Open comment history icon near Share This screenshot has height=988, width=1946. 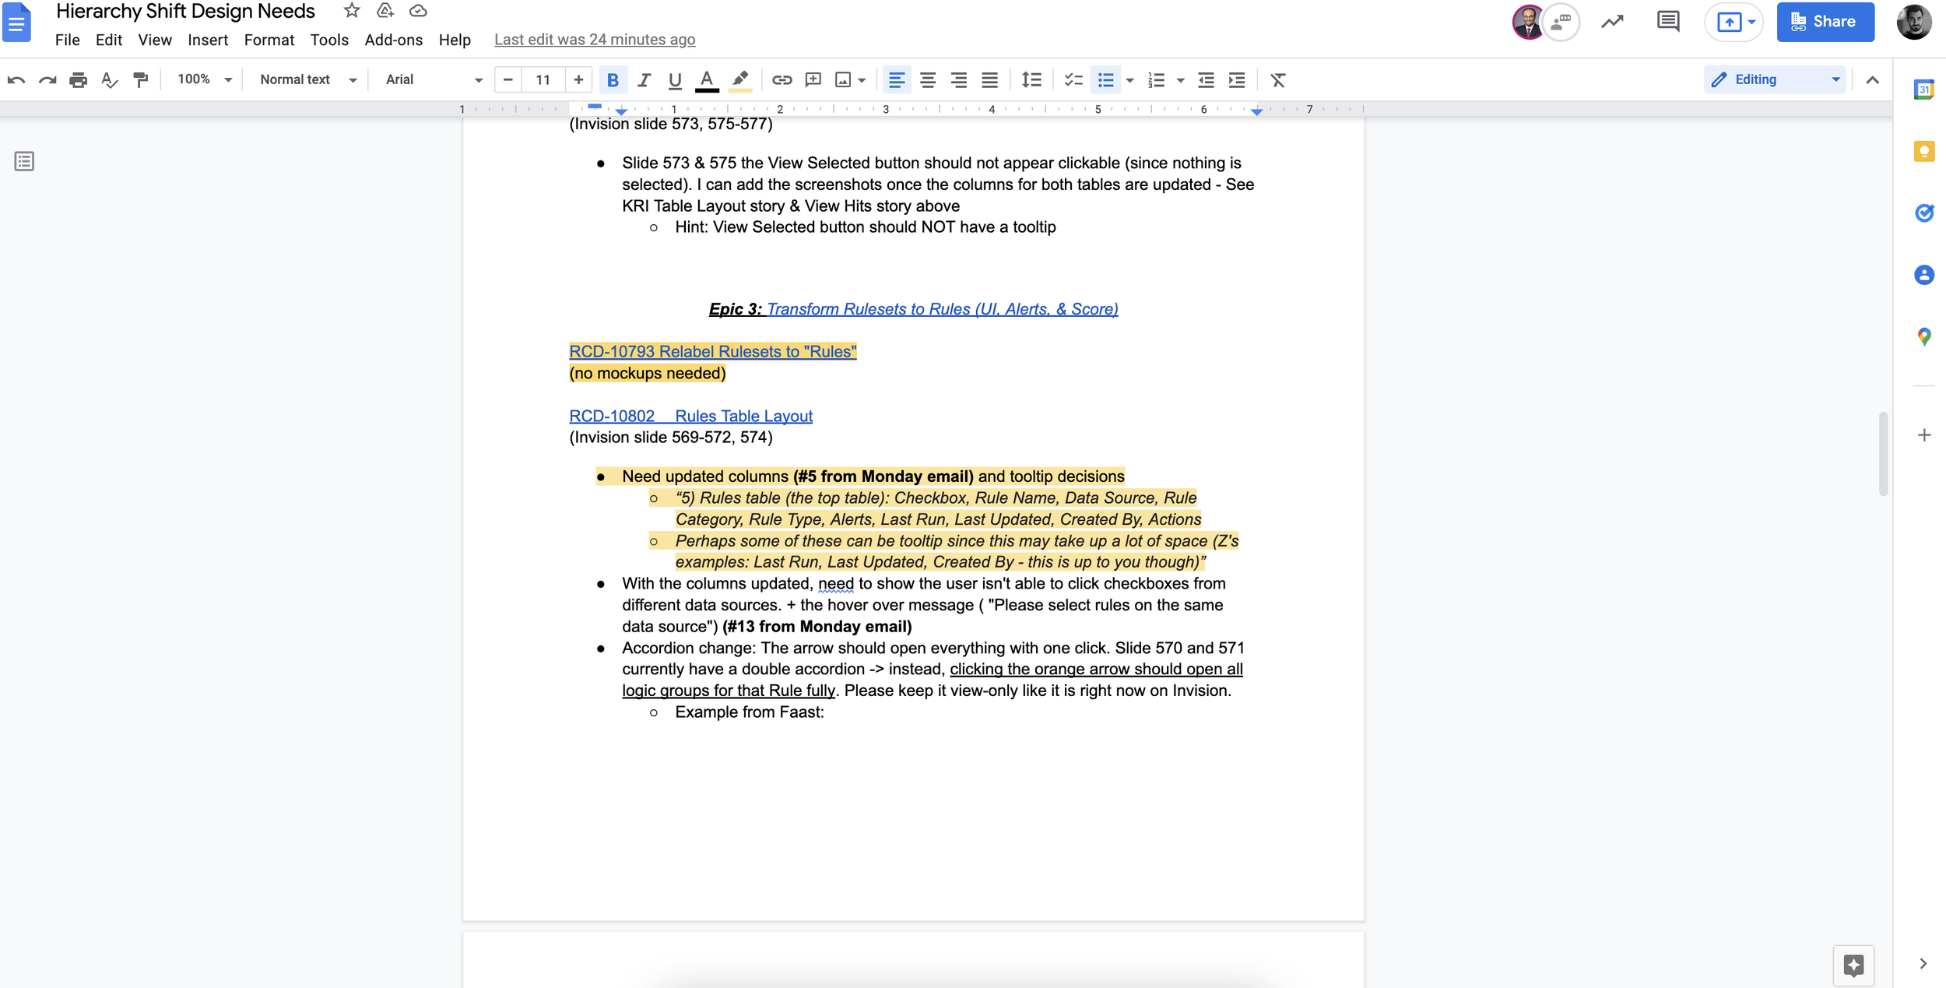point(1667,21)
